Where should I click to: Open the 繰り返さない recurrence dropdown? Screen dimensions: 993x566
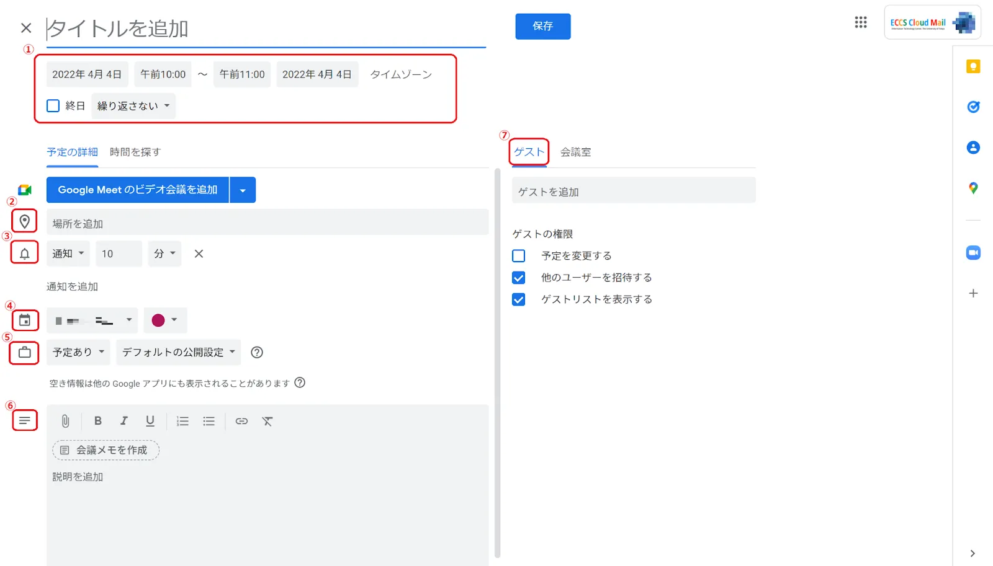coord(133,105)
